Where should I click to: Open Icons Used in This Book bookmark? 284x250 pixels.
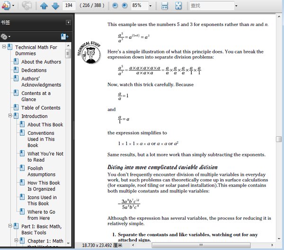pyautogui.click(x=42, y=200)
